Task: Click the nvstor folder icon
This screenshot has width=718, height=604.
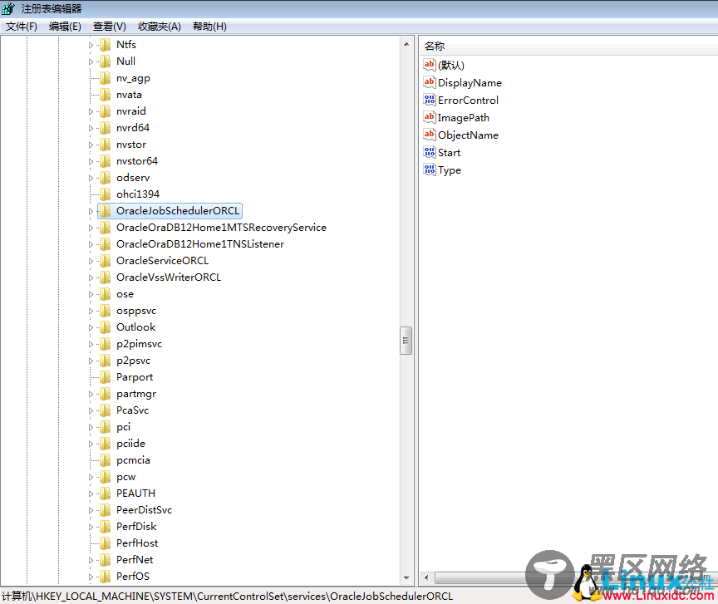Action: pos(106,145)
